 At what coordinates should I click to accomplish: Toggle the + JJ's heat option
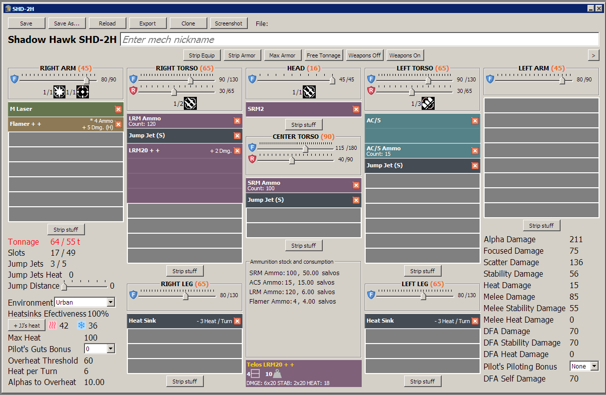tap(26, 325)
